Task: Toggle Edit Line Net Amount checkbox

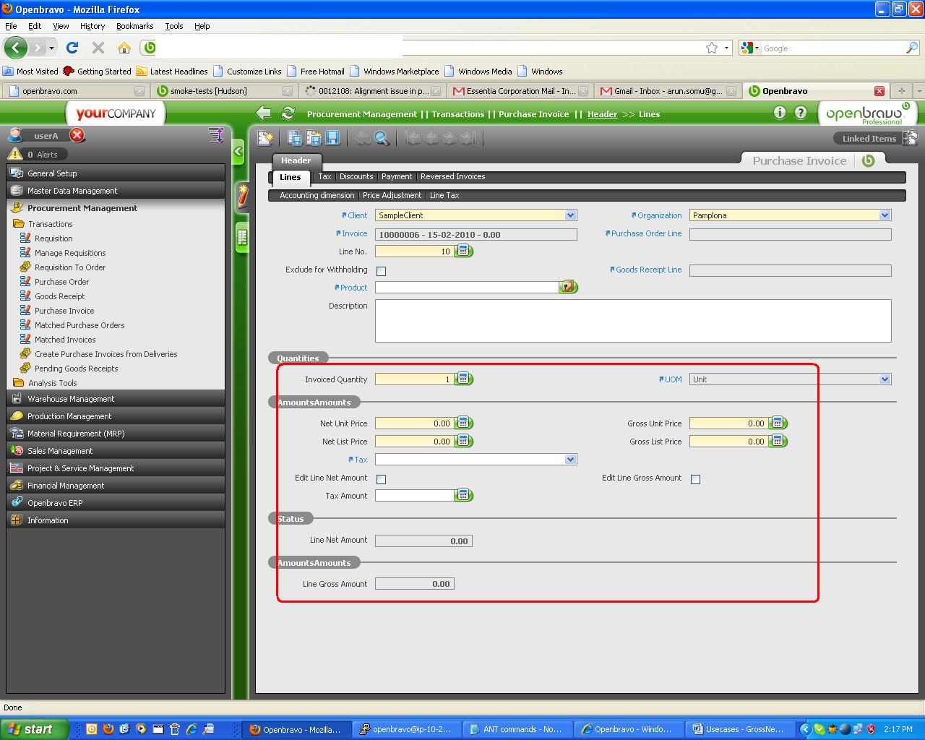Action: point(382,479)
